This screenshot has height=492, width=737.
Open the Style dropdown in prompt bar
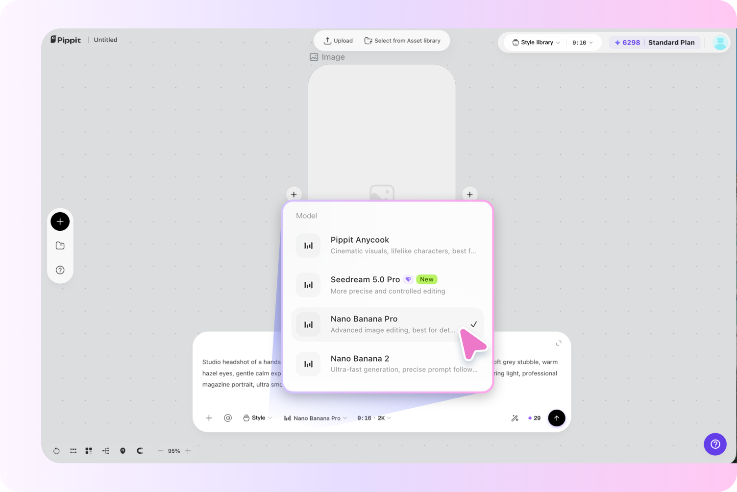point(258,418)
